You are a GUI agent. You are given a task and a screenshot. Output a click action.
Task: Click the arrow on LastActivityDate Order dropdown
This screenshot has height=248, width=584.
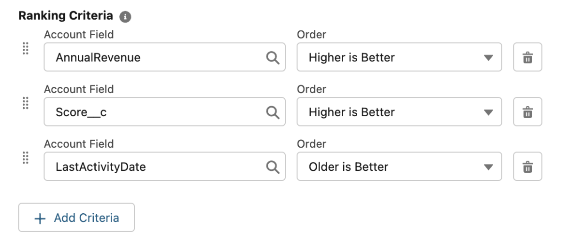(488, 167)
